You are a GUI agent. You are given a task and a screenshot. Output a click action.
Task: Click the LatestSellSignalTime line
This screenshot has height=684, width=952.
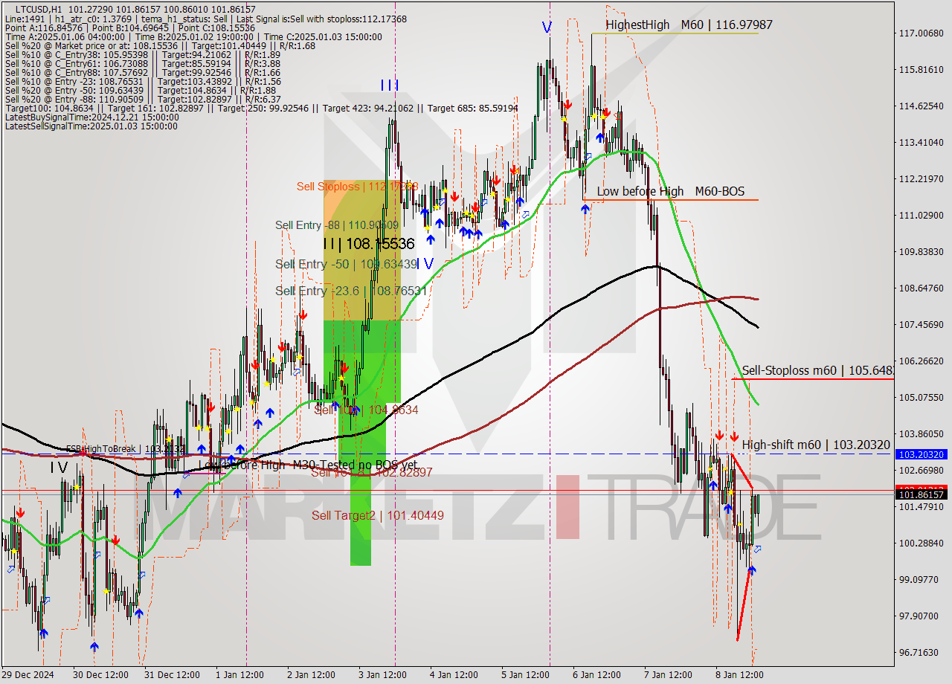[91, 126]
